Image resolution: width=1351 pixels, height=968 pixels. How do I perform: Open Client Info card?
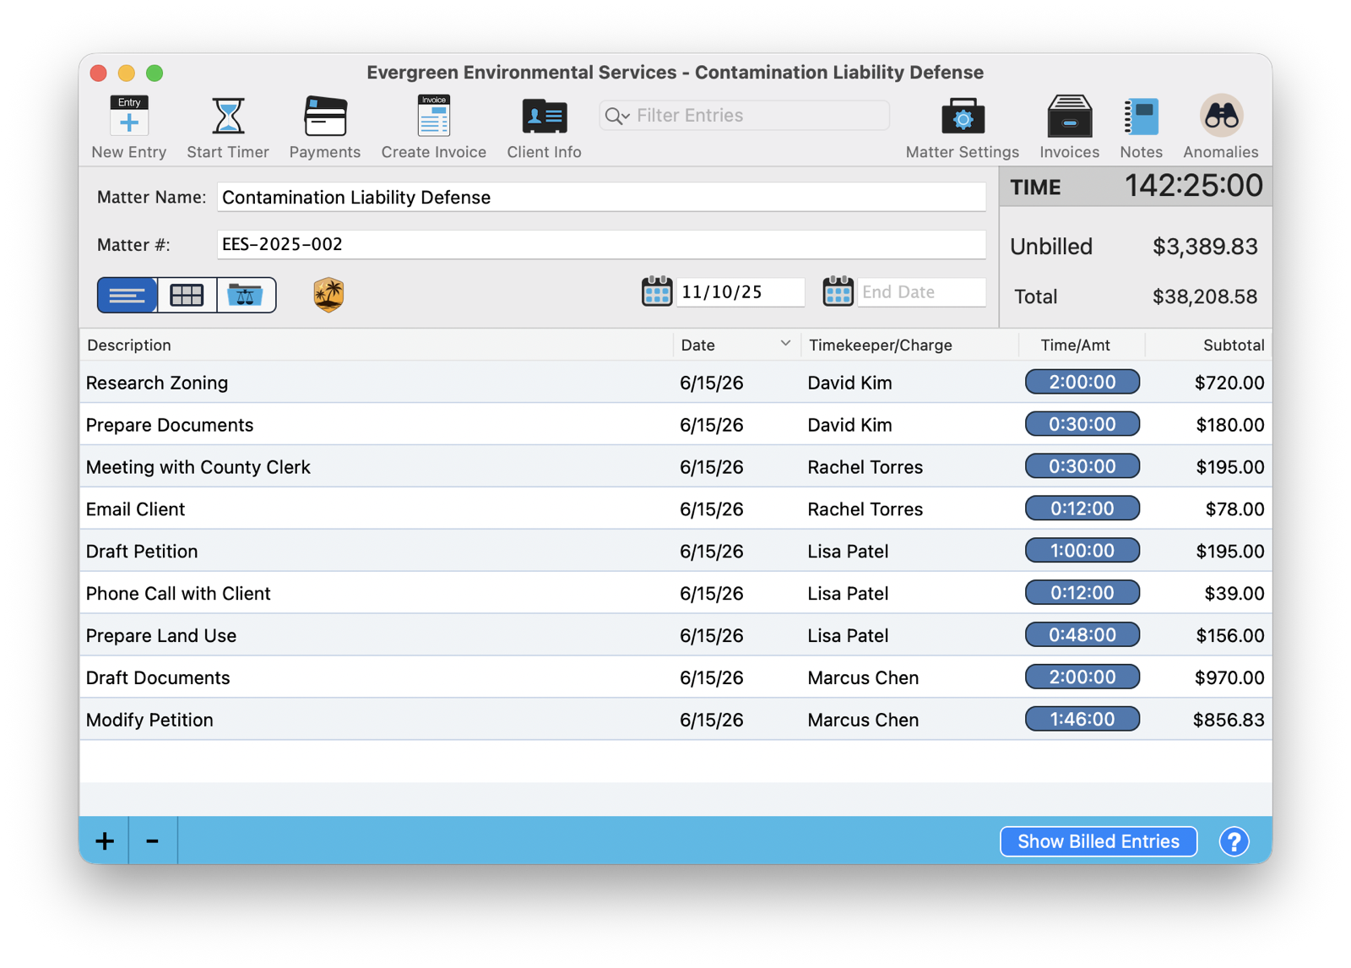click(x=544, y=126)
